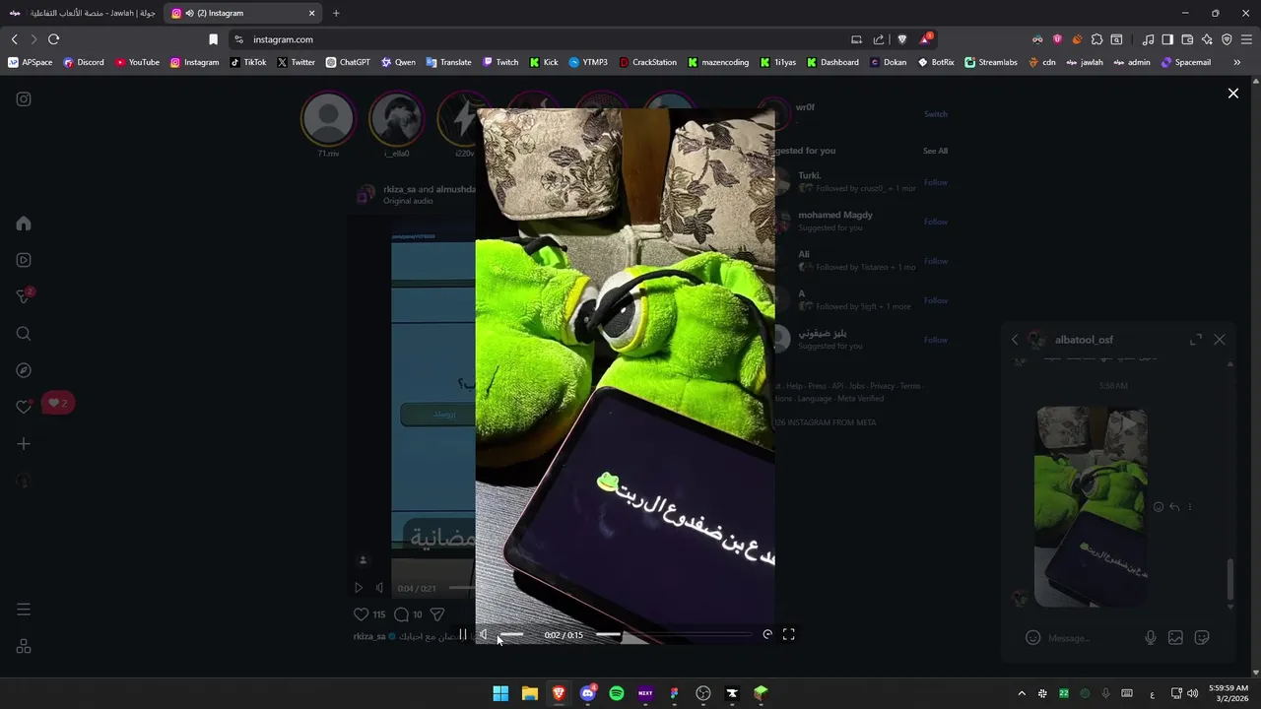Open the More hamburger menu in sidebar

[24, 610]
